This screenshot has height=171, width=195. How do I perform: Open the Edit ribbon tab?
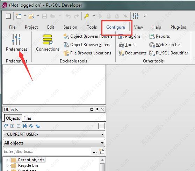[x=51, y=27]
